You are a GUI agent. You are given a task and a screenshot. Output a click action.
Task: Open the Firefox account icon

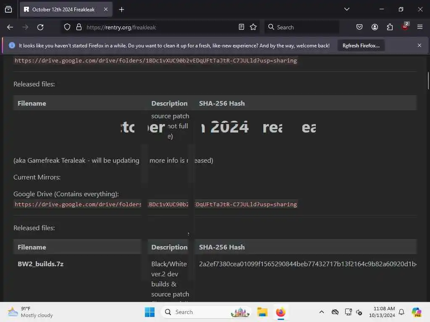coord(375,27)
